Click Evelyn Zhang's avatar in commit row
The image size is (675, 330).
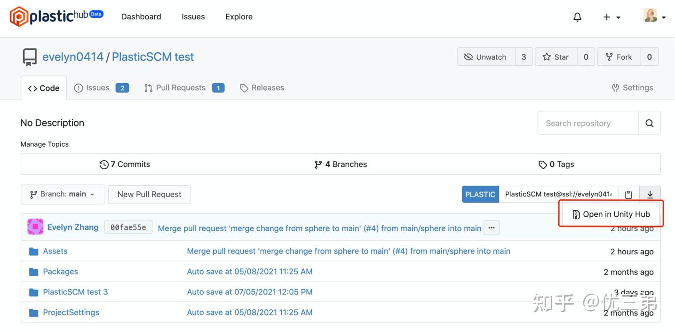(x=35, y=227)
